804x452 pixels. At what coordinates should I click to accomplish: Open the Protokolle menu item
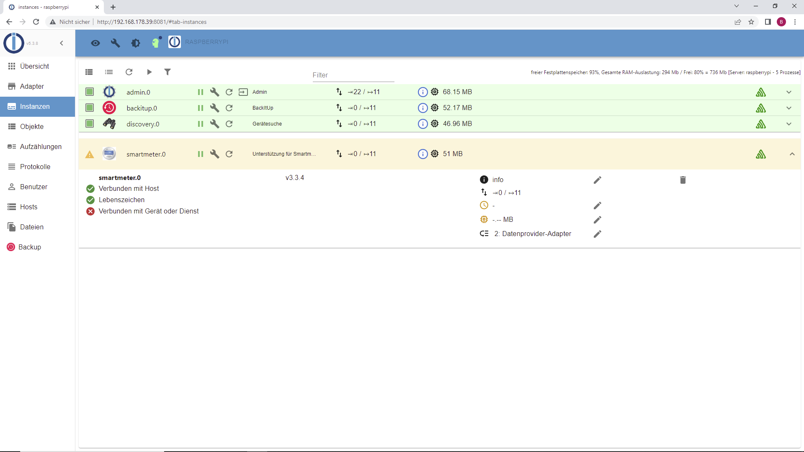[35, 167]
